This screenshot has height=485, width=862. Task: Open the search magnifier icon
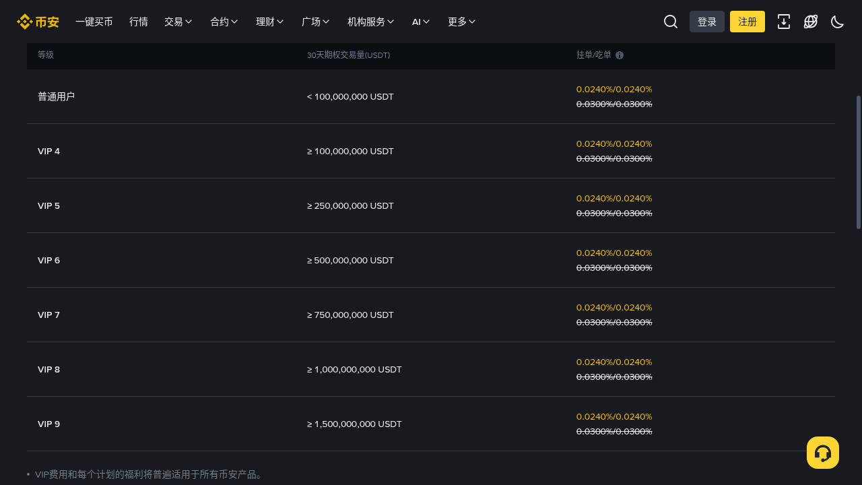click(671, 22)
